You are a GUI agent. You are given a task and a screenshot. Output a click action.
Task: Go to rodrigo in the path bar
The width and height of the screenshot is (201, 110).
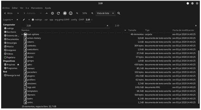point(37,20)
